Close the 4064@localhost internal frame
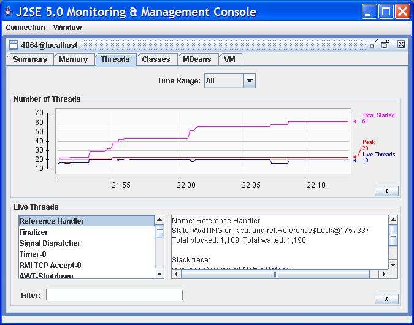414x325 pixels. [401, 44]
